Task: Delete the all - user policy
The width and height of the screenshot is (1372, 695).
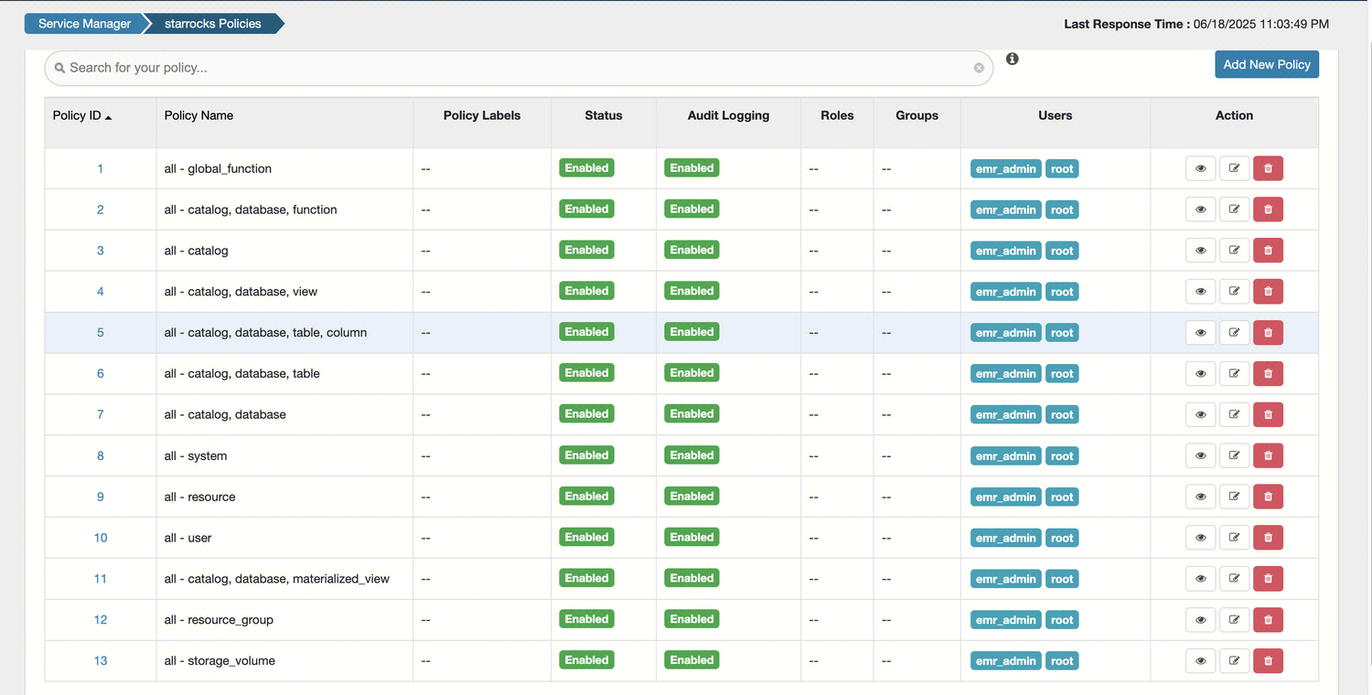Action: coord(1268,538)
